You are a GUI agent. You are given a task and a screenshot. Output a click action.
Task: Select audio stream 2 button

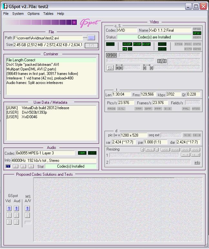coord(15,166)
